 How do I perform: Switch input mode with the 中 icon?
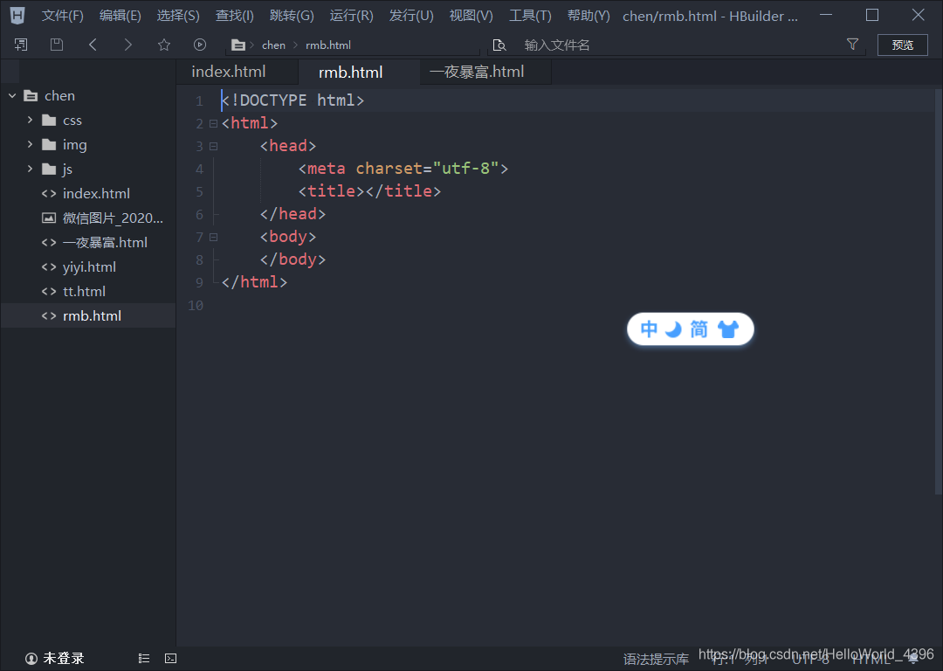click(x=649, y=329)
